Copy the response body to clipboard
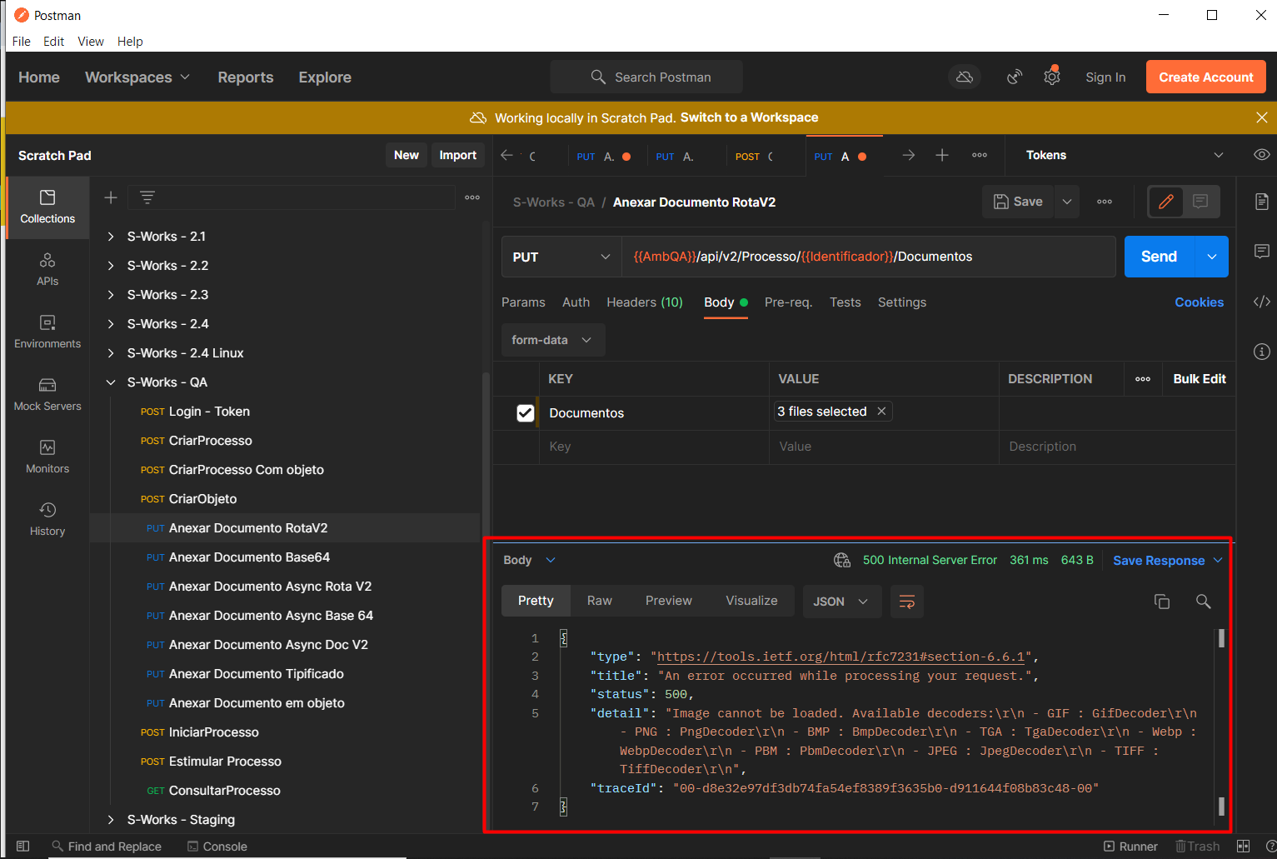Viewport: 1277px width, 859px height. [x=1162, y=602]
